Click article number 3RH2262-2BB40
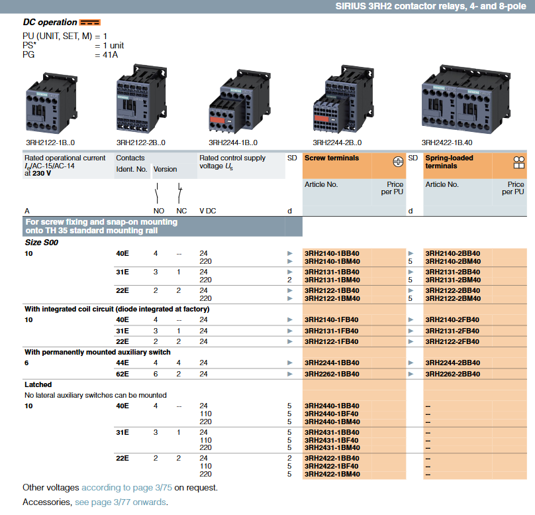The image size is (535, 515). tap(452, 374)
